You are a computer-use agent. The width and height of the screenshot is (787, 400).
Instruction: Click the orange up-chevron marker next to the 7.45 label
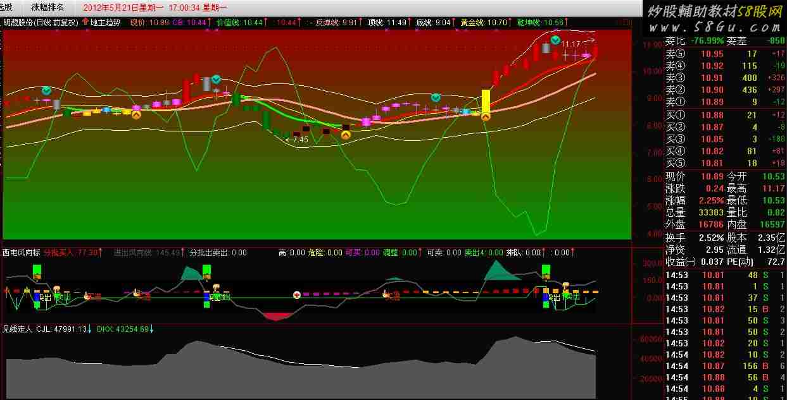point(346,134)
